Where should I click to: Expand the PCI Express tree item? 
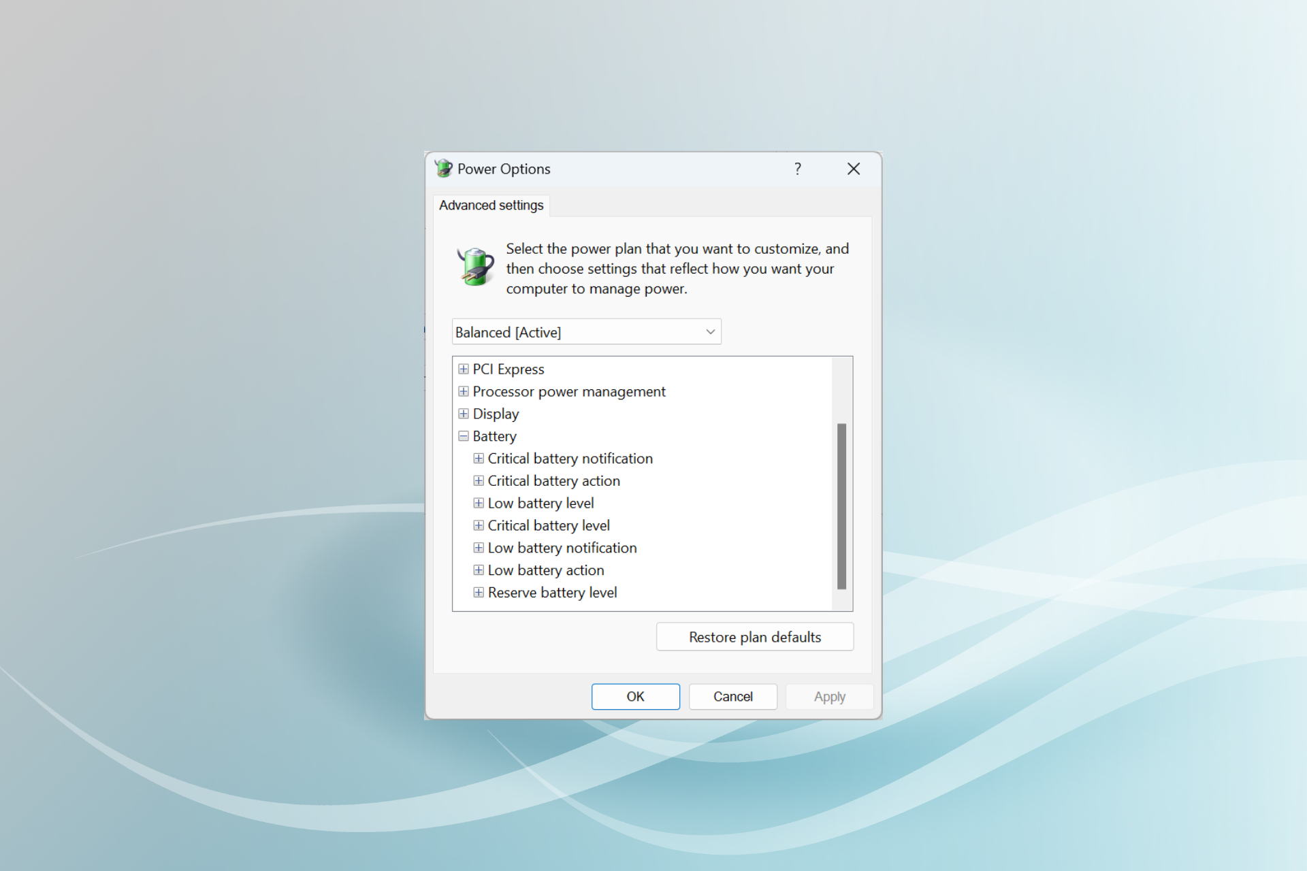(x=464, y=368)
